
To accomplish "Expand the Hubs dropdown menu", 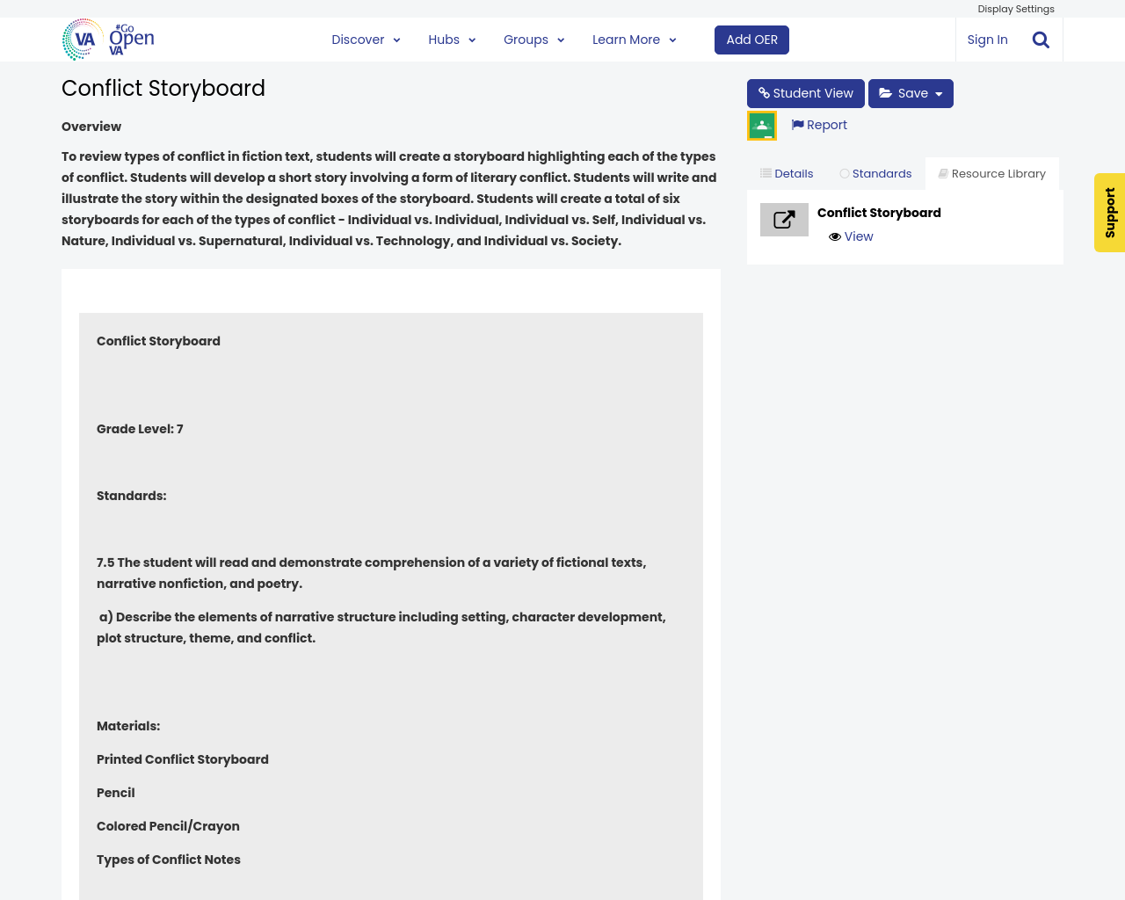I will (452, 40).
